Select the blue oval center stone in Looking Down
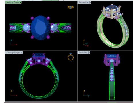Image resolution: width=138 pixels, height=103 pixels. point(40,28)
